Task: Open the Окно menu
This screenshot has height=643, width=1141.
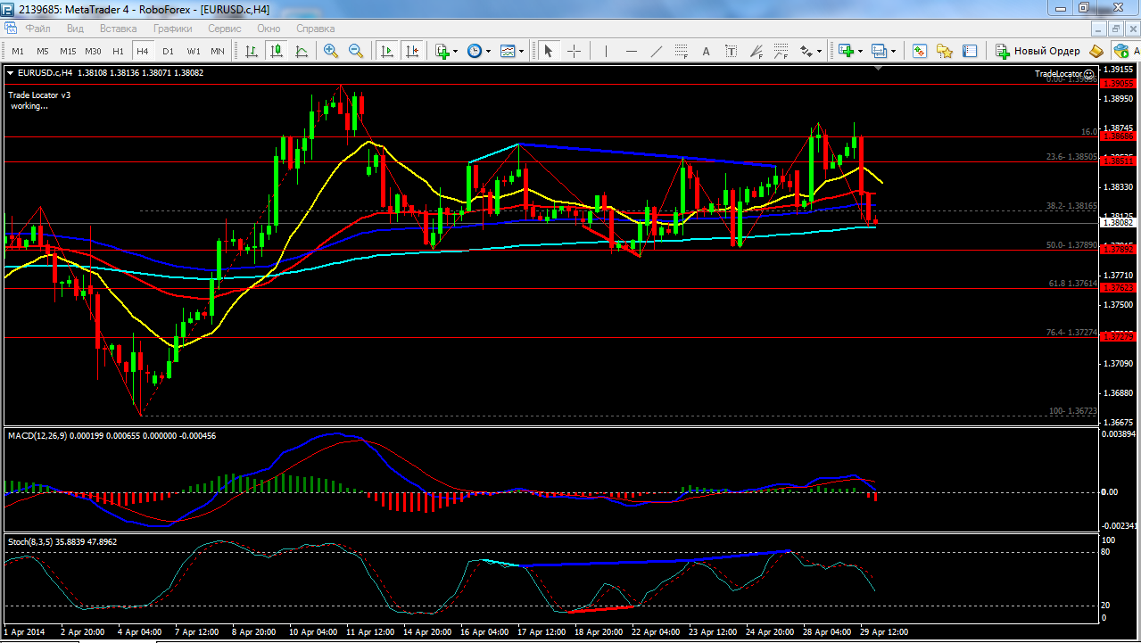Action: (269, 29)
